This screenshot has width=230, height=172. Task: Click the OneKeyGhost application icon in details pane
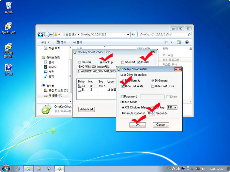(46, 109)
